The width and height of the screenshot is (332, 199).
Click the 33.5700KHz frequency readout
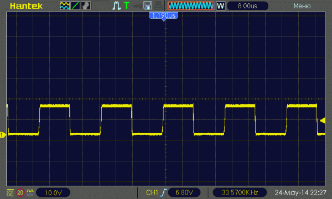(240, 192)
